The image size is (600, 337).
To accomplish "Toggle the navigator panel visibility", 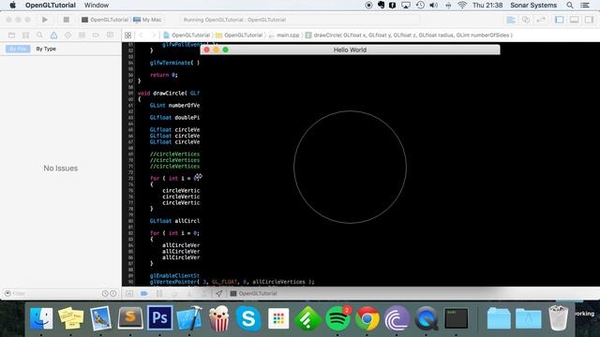I will 559,20.
